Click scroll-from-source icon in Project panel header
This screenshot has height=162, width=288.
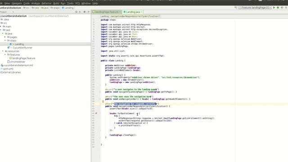click(x=76, y=12)
